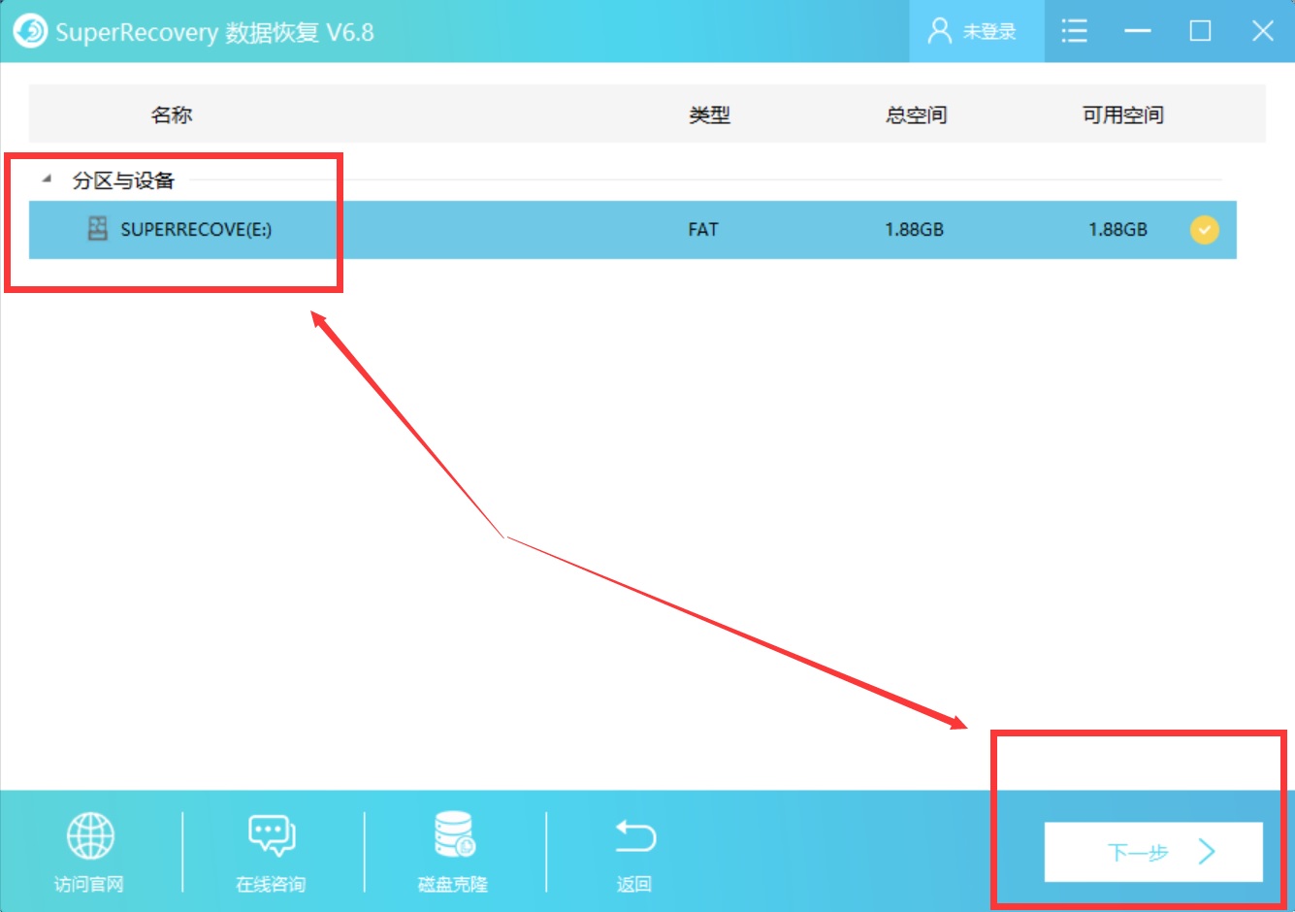Click the SuperRecovery logo icon in title bar
The height and width of the screenshot is (912, 1295).
[x=30, y=31]
